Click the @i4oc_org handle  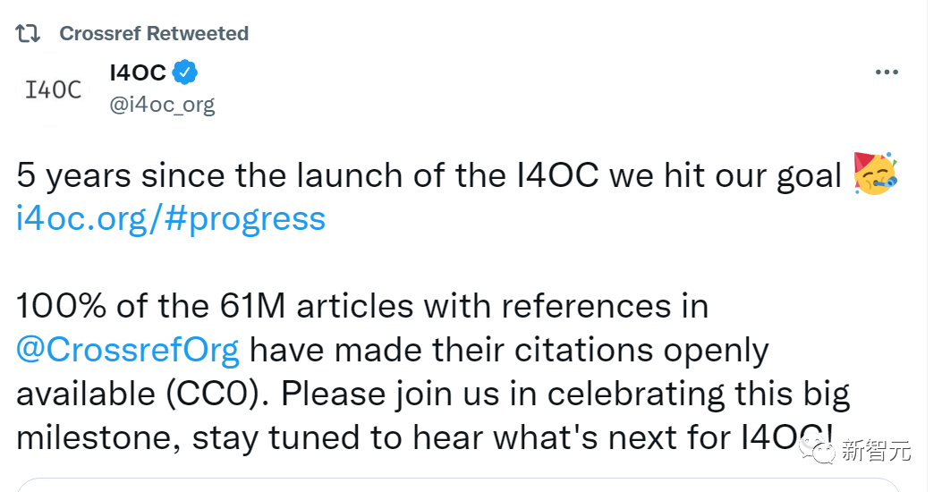point(162,105)
